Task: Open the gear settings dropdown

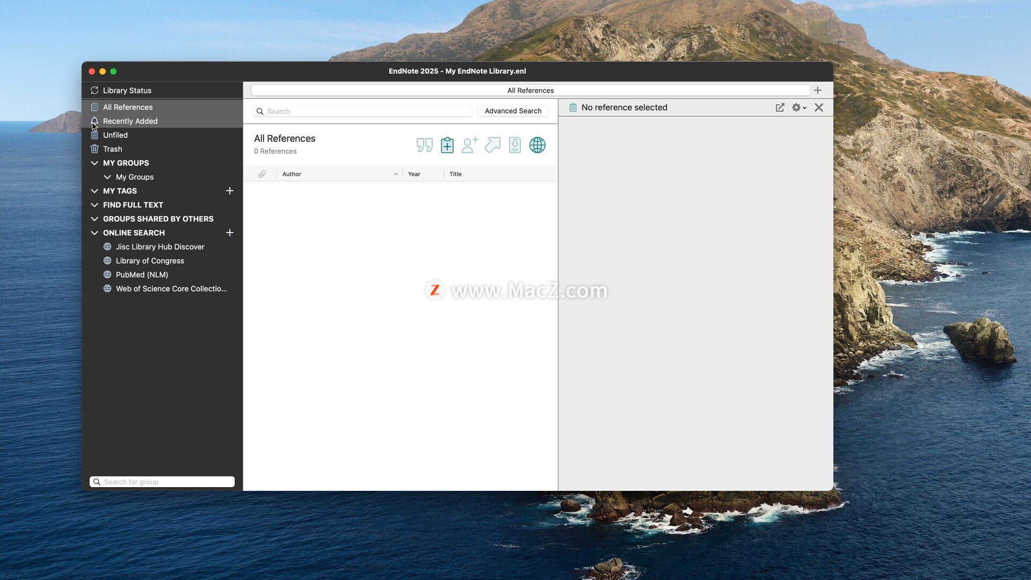Action: (x=799, y=107)
